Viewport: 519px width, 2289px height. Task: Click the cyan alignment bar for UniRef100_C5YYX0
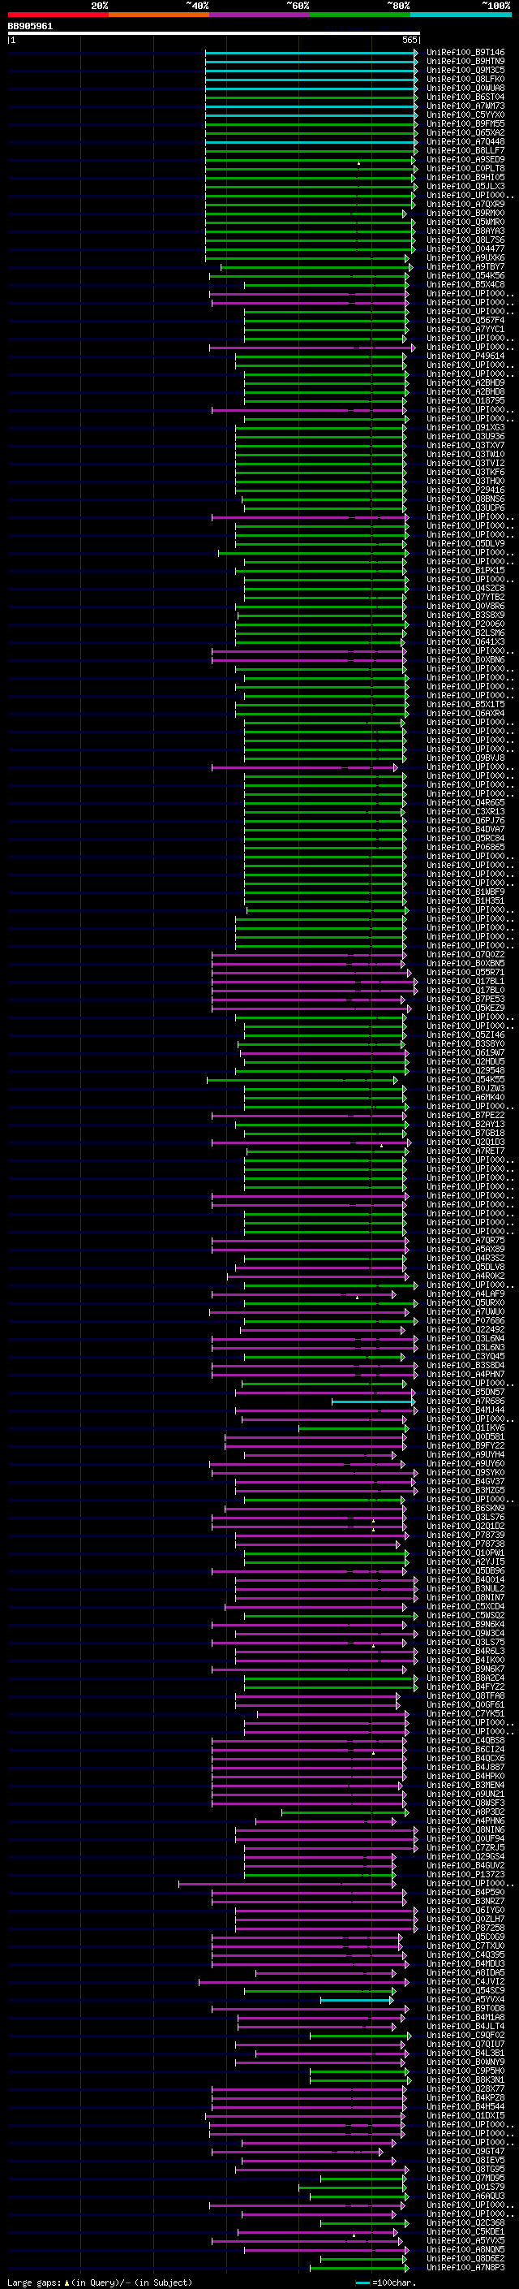311,114
